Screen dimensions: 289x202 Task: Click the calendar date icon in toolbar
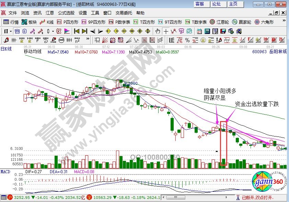[x=199, y=31]
